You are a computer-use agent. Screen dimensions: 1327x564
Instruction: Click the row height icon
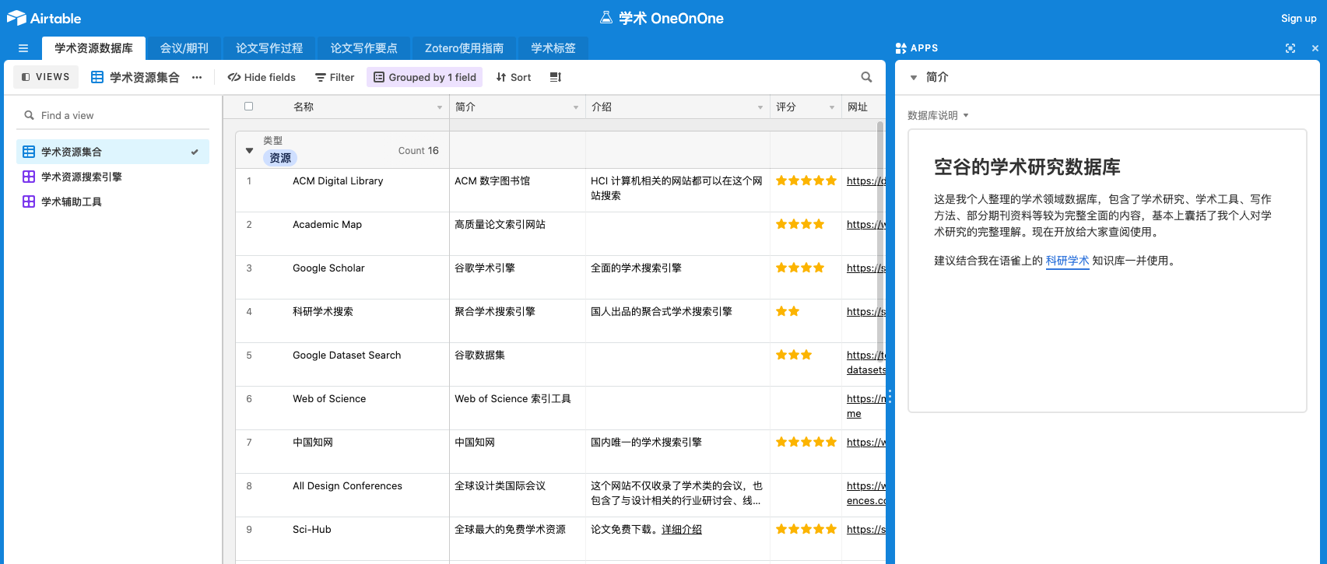[x=556, y=77]
